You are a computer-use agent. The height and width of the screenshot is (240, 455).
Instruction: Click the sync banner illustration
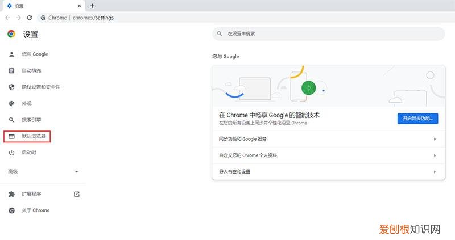329,86
